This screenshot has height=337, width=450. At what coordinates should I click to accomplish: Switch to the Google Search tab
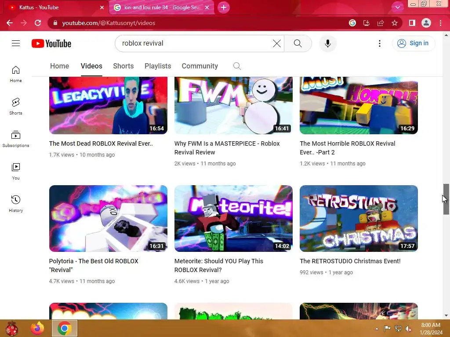pos(162,7)
